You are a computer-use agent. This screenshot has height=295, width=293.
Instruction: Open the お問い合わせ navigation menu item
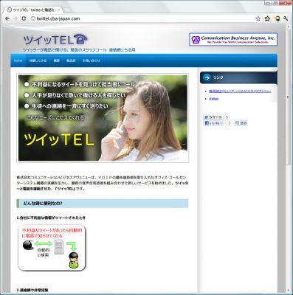[x=92, y=60]
